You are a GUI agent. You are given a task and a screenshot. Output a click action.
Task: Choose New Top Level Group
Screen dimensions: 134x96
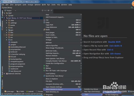(x=92, y=91)
